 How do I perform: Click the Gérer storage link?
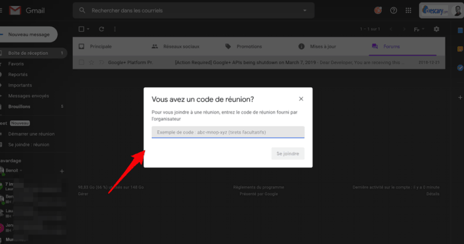tap(83, 194)
